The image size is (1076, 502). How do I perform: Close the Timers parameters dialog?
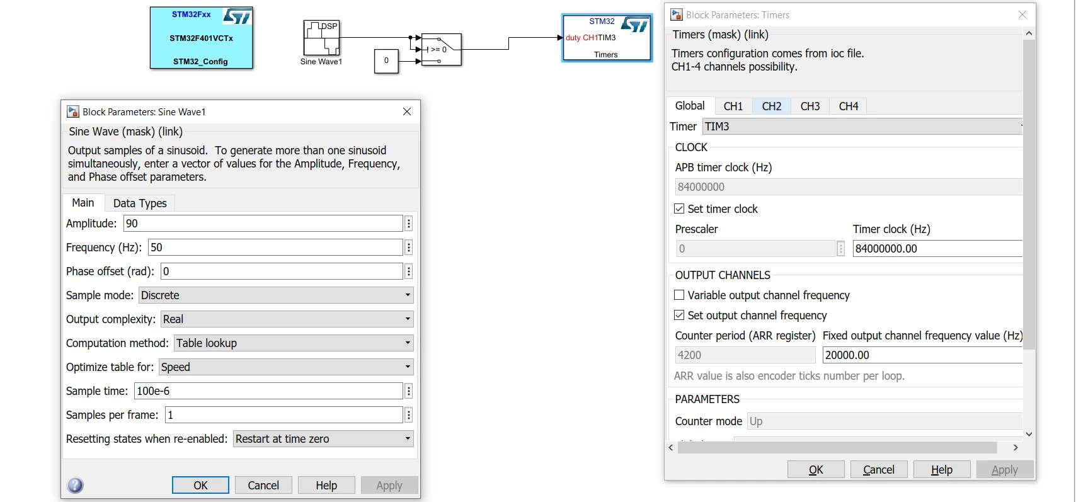[1022, 14]
